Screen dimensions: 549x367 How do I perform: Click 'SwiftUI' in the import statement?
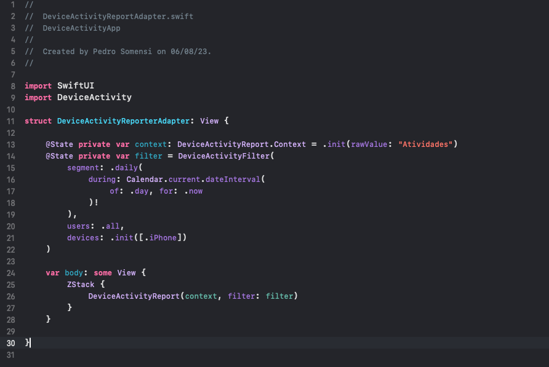pos(76,85)
